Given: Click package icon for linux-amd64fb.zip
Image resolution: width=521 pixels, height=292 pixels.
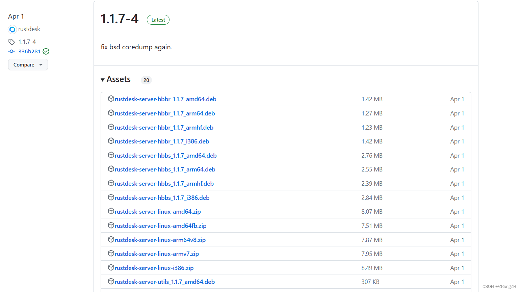Looking at the screenshot, I should tap(111, 225).
